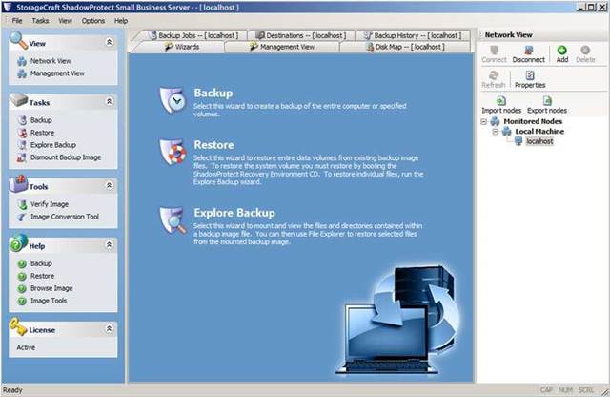Click Explore Backup icon in Tasks panel
The image size is (610, 397).
tap(22, 145)
